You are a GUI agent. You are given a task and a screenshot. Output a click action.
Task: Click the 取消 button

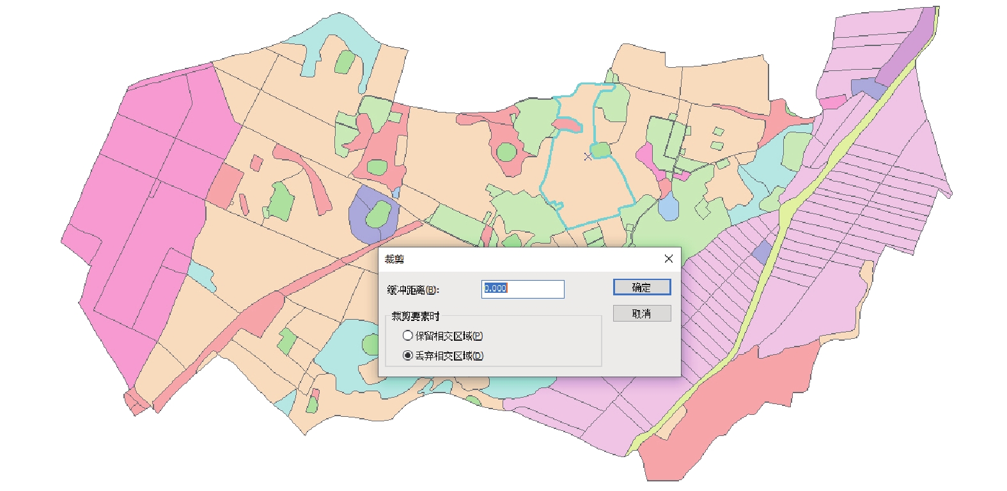pos(641,313)
